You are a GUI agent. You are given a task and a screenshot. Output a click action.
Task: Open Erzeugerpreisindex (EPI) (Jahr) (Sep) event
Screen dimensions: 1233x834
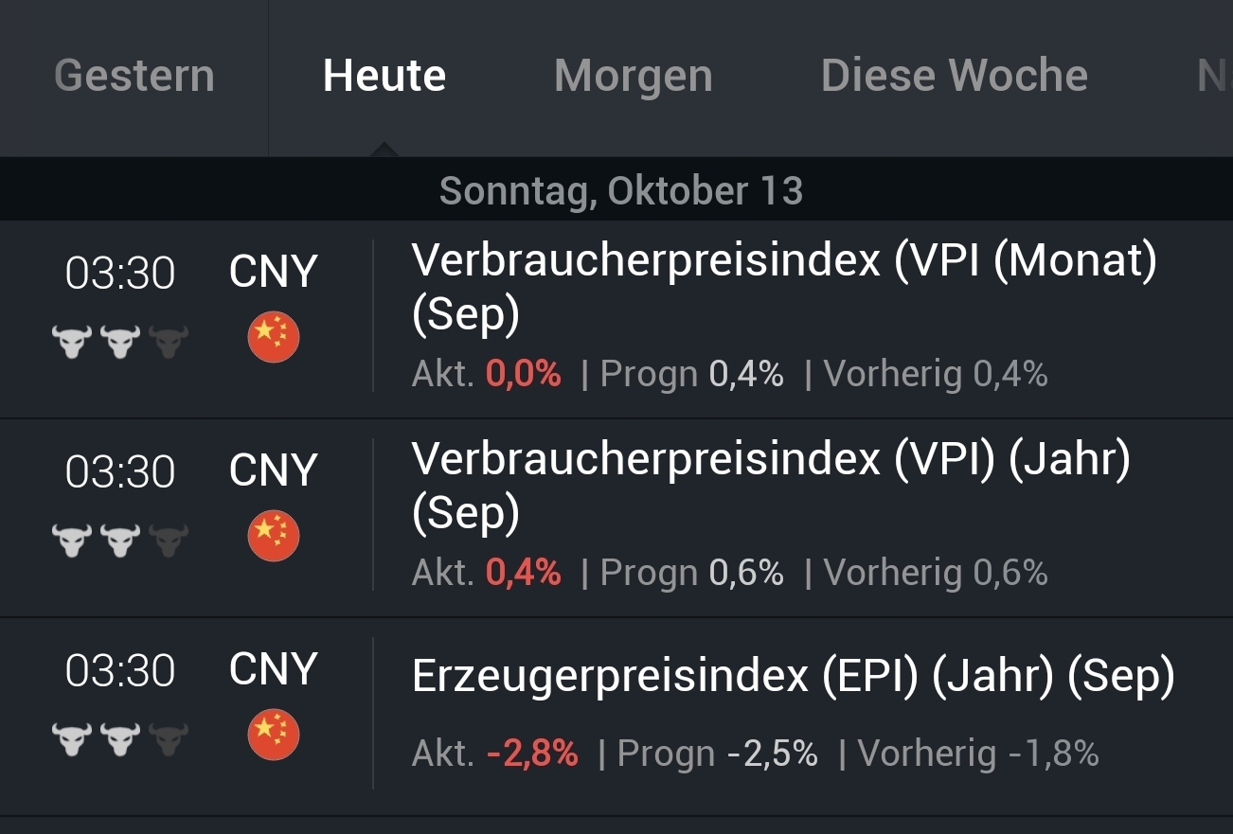point(793,676)
